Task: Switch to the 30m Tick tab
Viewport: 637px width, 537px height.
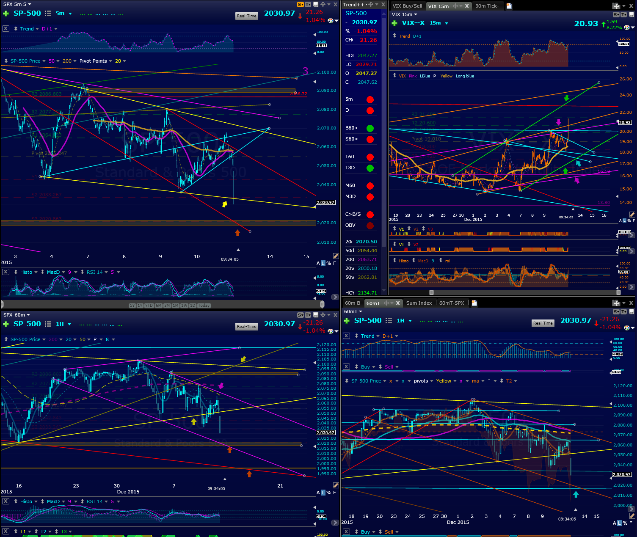Action: tap(487, 6)
